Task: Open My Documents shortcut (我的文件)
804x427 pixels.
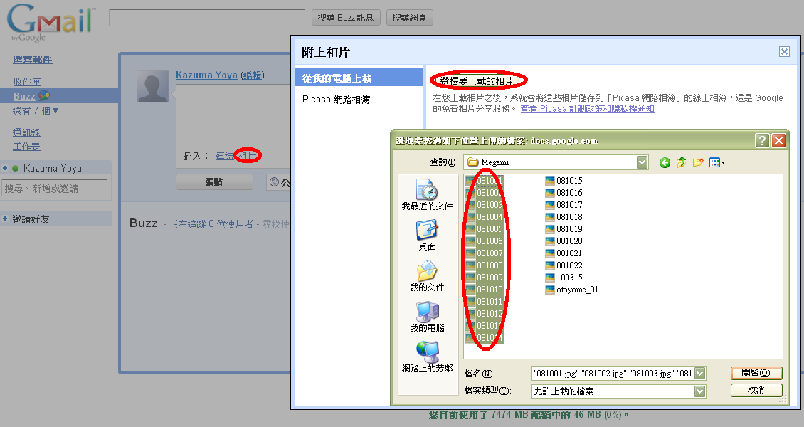Action: 427,276
